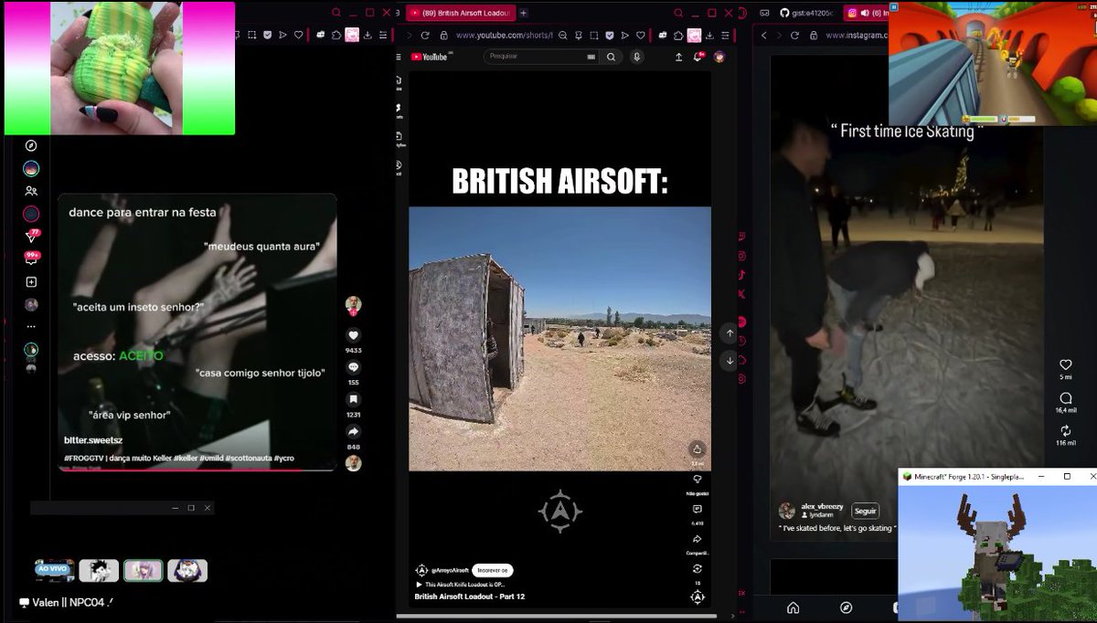Image resolution: width=1097 pixels, height=623 pixels.
Task: Open browser downloads icon in YouTube window
Action: (709, 35)
